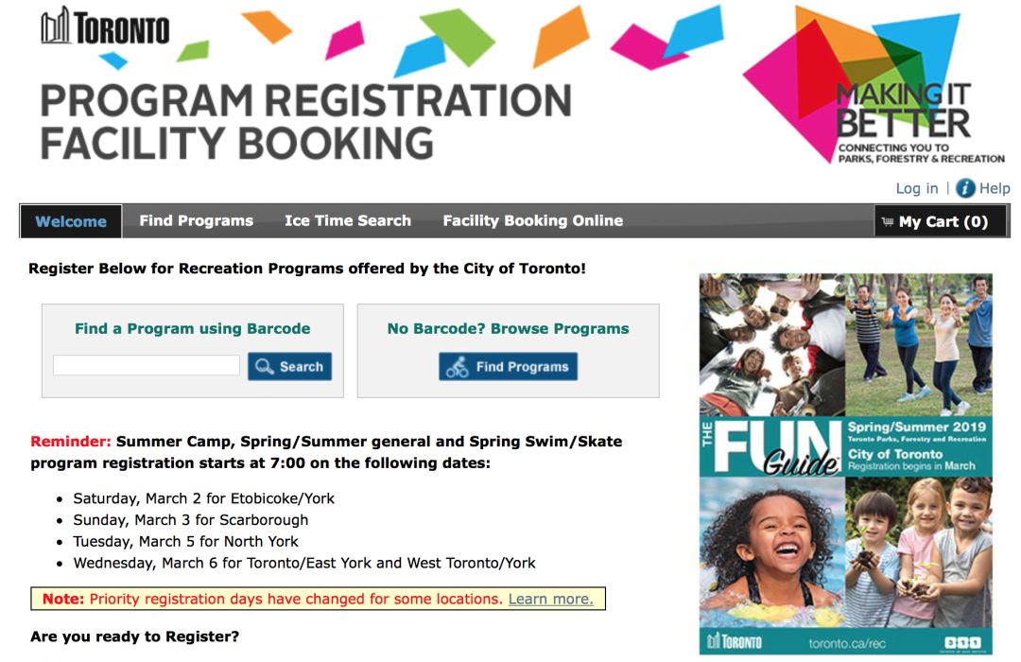Click the blue Help info icon
This screenshot has width=1021, height=662.
point(965,188)
